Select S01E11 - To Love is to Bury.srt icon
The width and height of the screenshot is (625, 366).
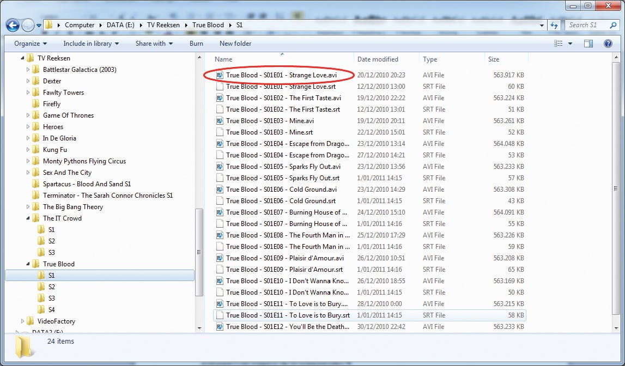pyautogui.click(x=219, y=315)
